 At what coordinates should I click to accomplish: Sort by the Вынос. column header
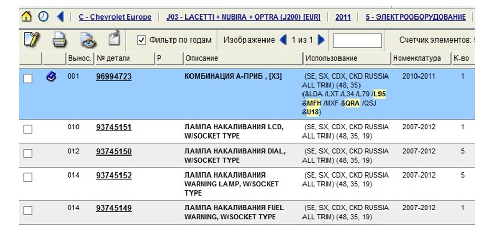(80, 58)
